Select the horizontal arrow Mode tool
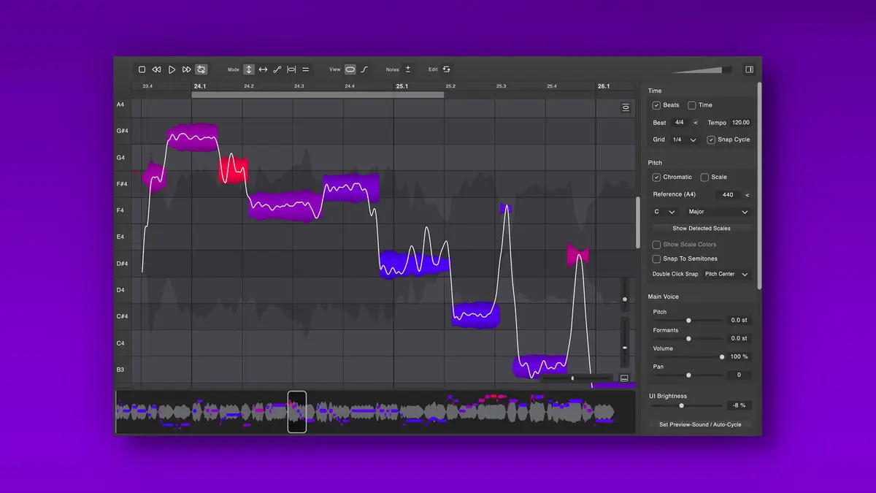The height and width of the screenshot is (493, 876). [263, 69]
